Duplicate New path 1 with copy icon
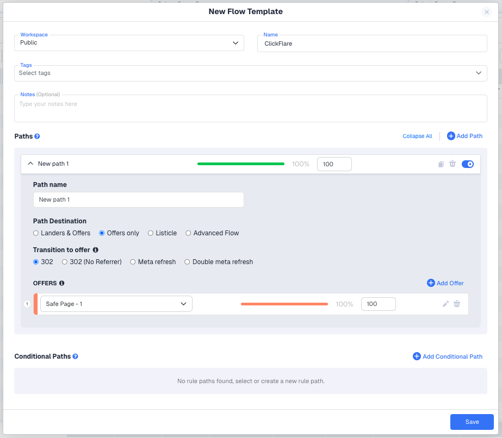The height and width of the screenshot is (438, 502). coord(441,164)
